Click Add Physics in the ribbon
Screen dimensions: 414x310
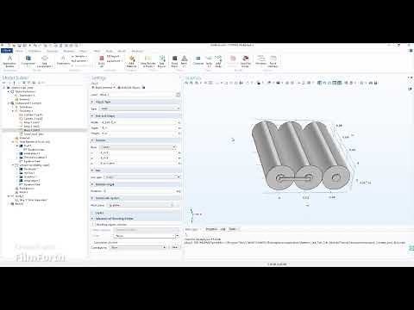pos(162,61)
